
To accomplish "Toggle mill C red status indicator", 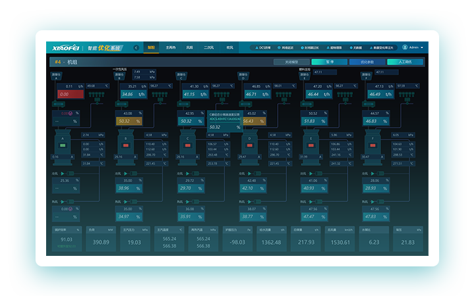I will 188,145.
